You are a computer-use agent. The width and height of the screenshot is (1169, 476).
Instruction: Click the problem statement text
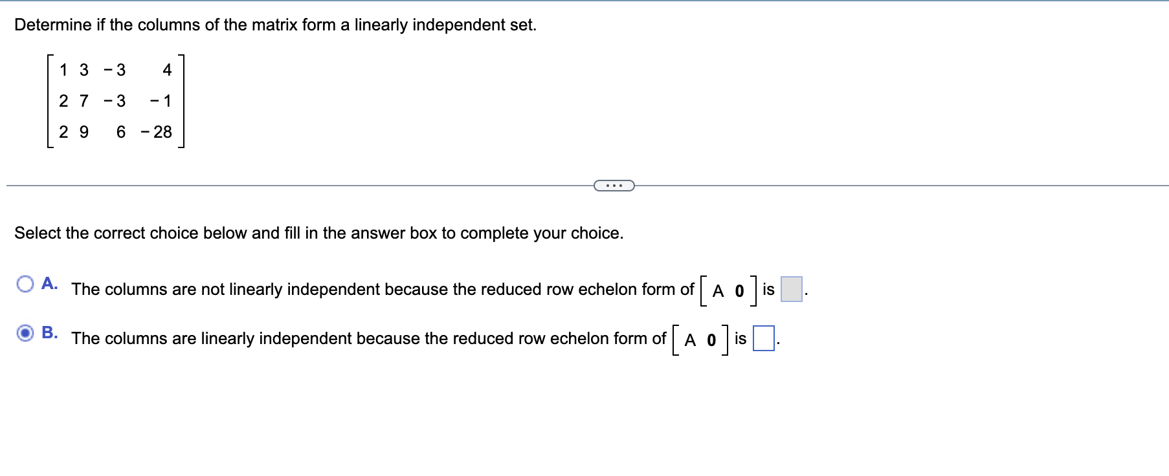275,25
